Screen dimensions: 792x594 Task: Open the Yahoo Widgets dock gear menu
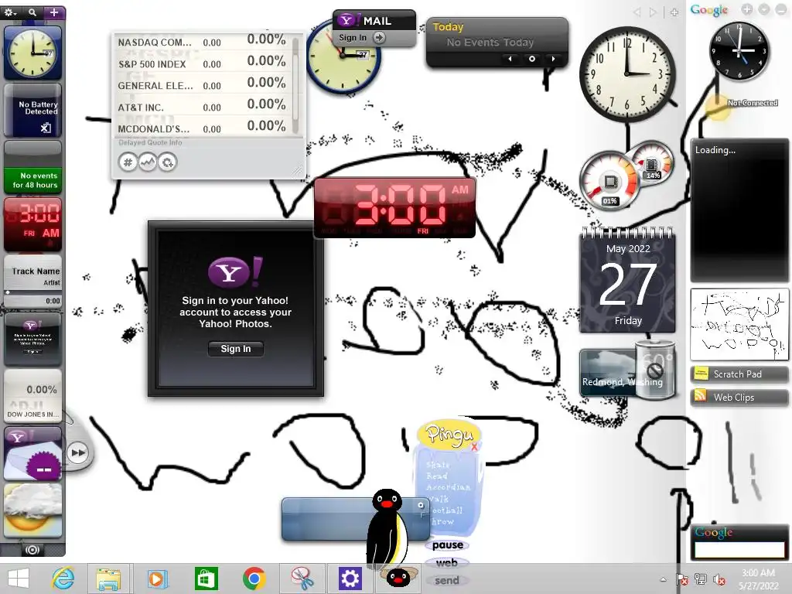coord(11,12)
